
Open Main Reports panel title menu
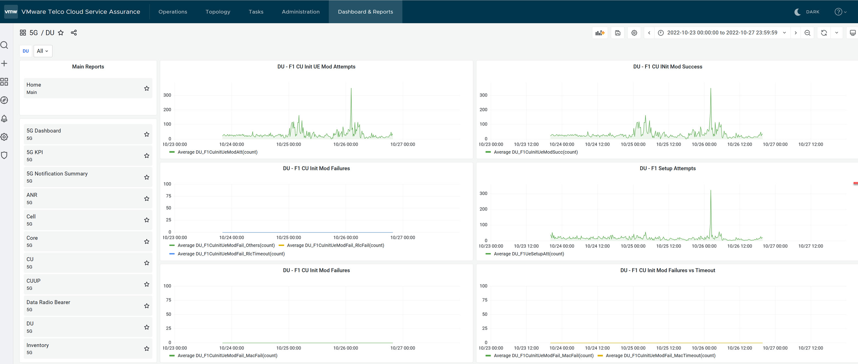point(88,67)
